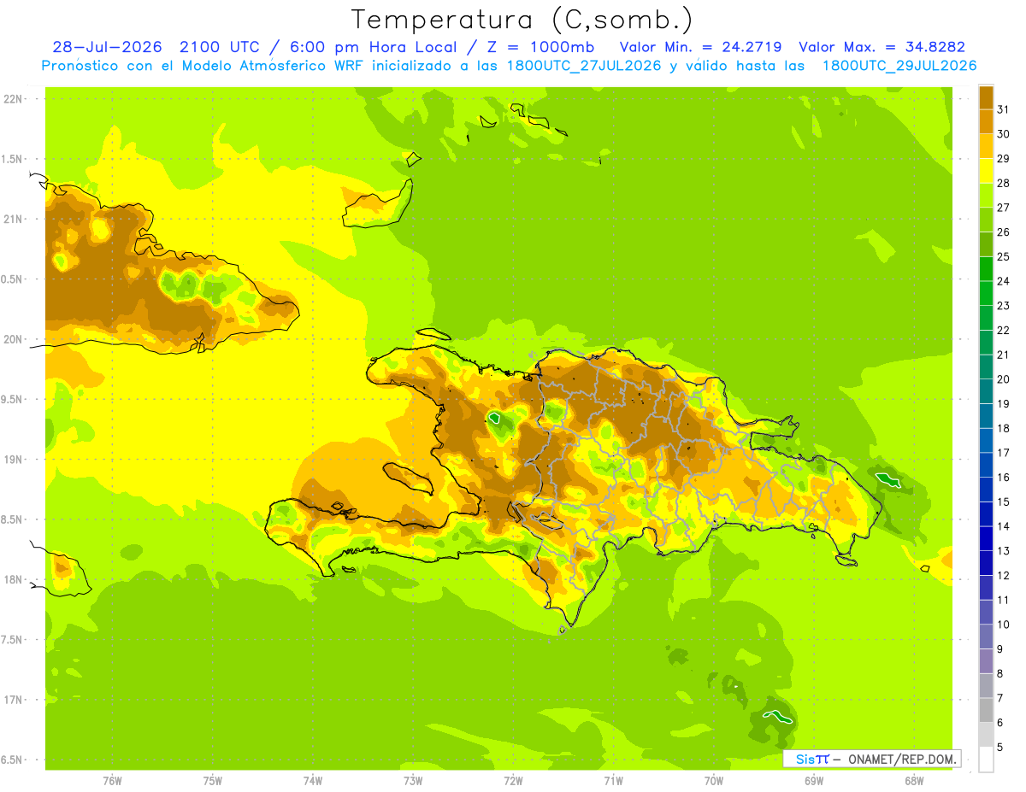Select the legend swatch between 29 and 30
This screenshot has width=1026, height=792.
coord(986,146)
